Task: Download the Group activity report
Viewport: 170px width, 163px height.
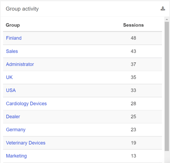Action: 163,8
